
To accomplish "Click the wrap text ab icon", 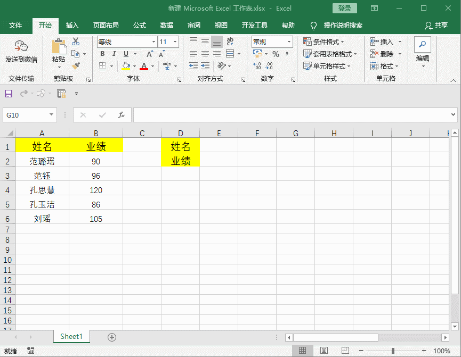I will tap(230, 41).
